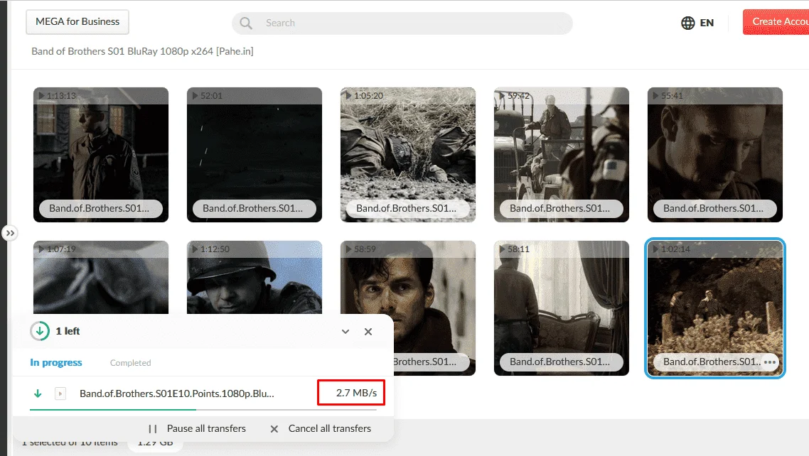Viewport: 809px width, 456px height.
Task: Click the X icon beside Cancel all transfers
Action: click(x=274, y=429)
